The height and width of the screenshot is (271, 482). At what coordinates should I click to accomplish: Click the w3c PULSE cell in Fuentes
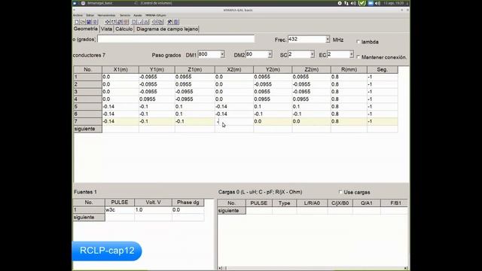(120, 210)
